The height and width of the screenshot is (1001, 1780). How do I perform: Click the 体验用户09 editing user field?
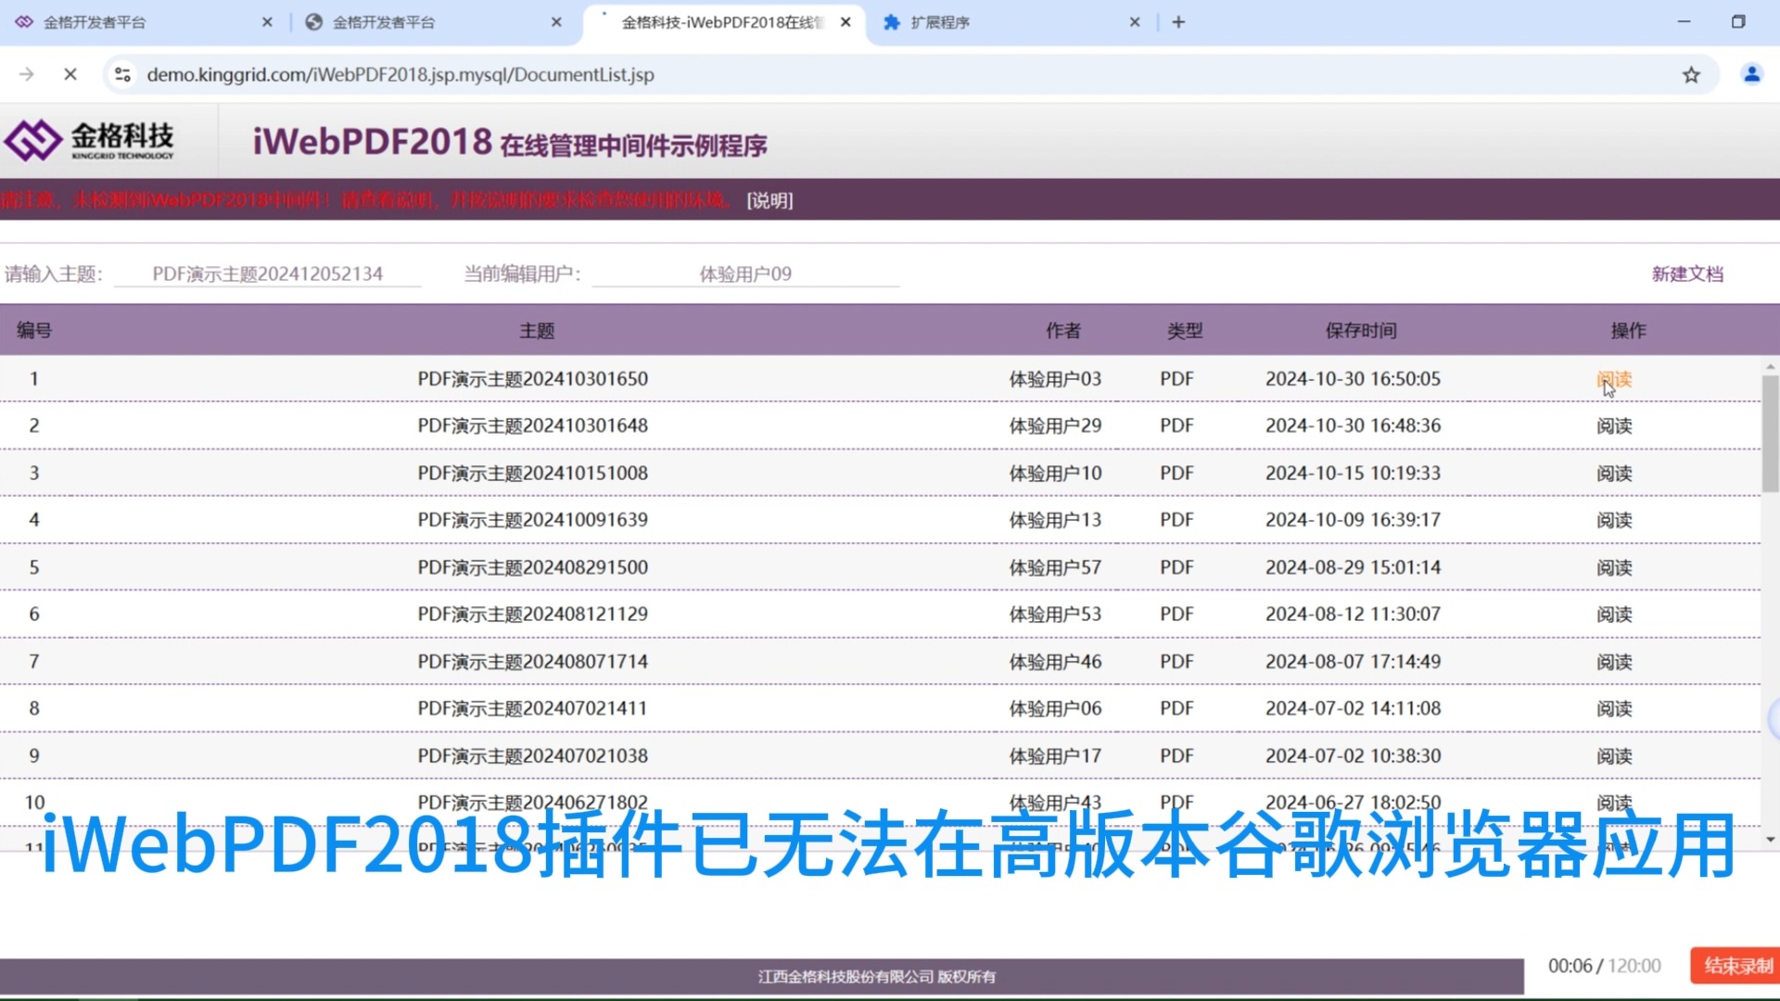746,272
